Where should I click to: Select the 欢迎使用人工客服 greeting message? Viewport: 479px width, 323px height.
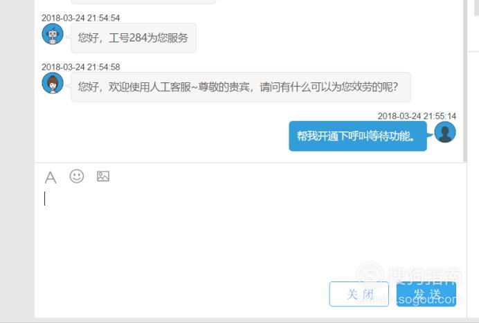241,87
